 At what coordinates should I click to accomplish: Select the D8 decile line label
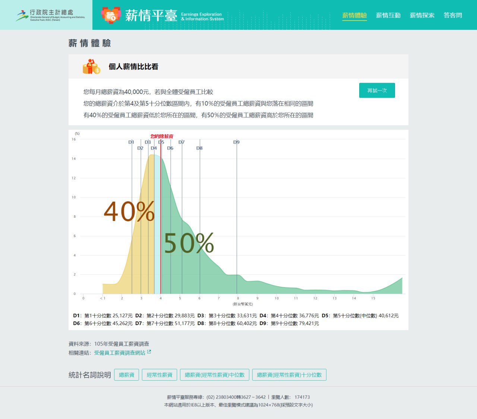(199, 148)
